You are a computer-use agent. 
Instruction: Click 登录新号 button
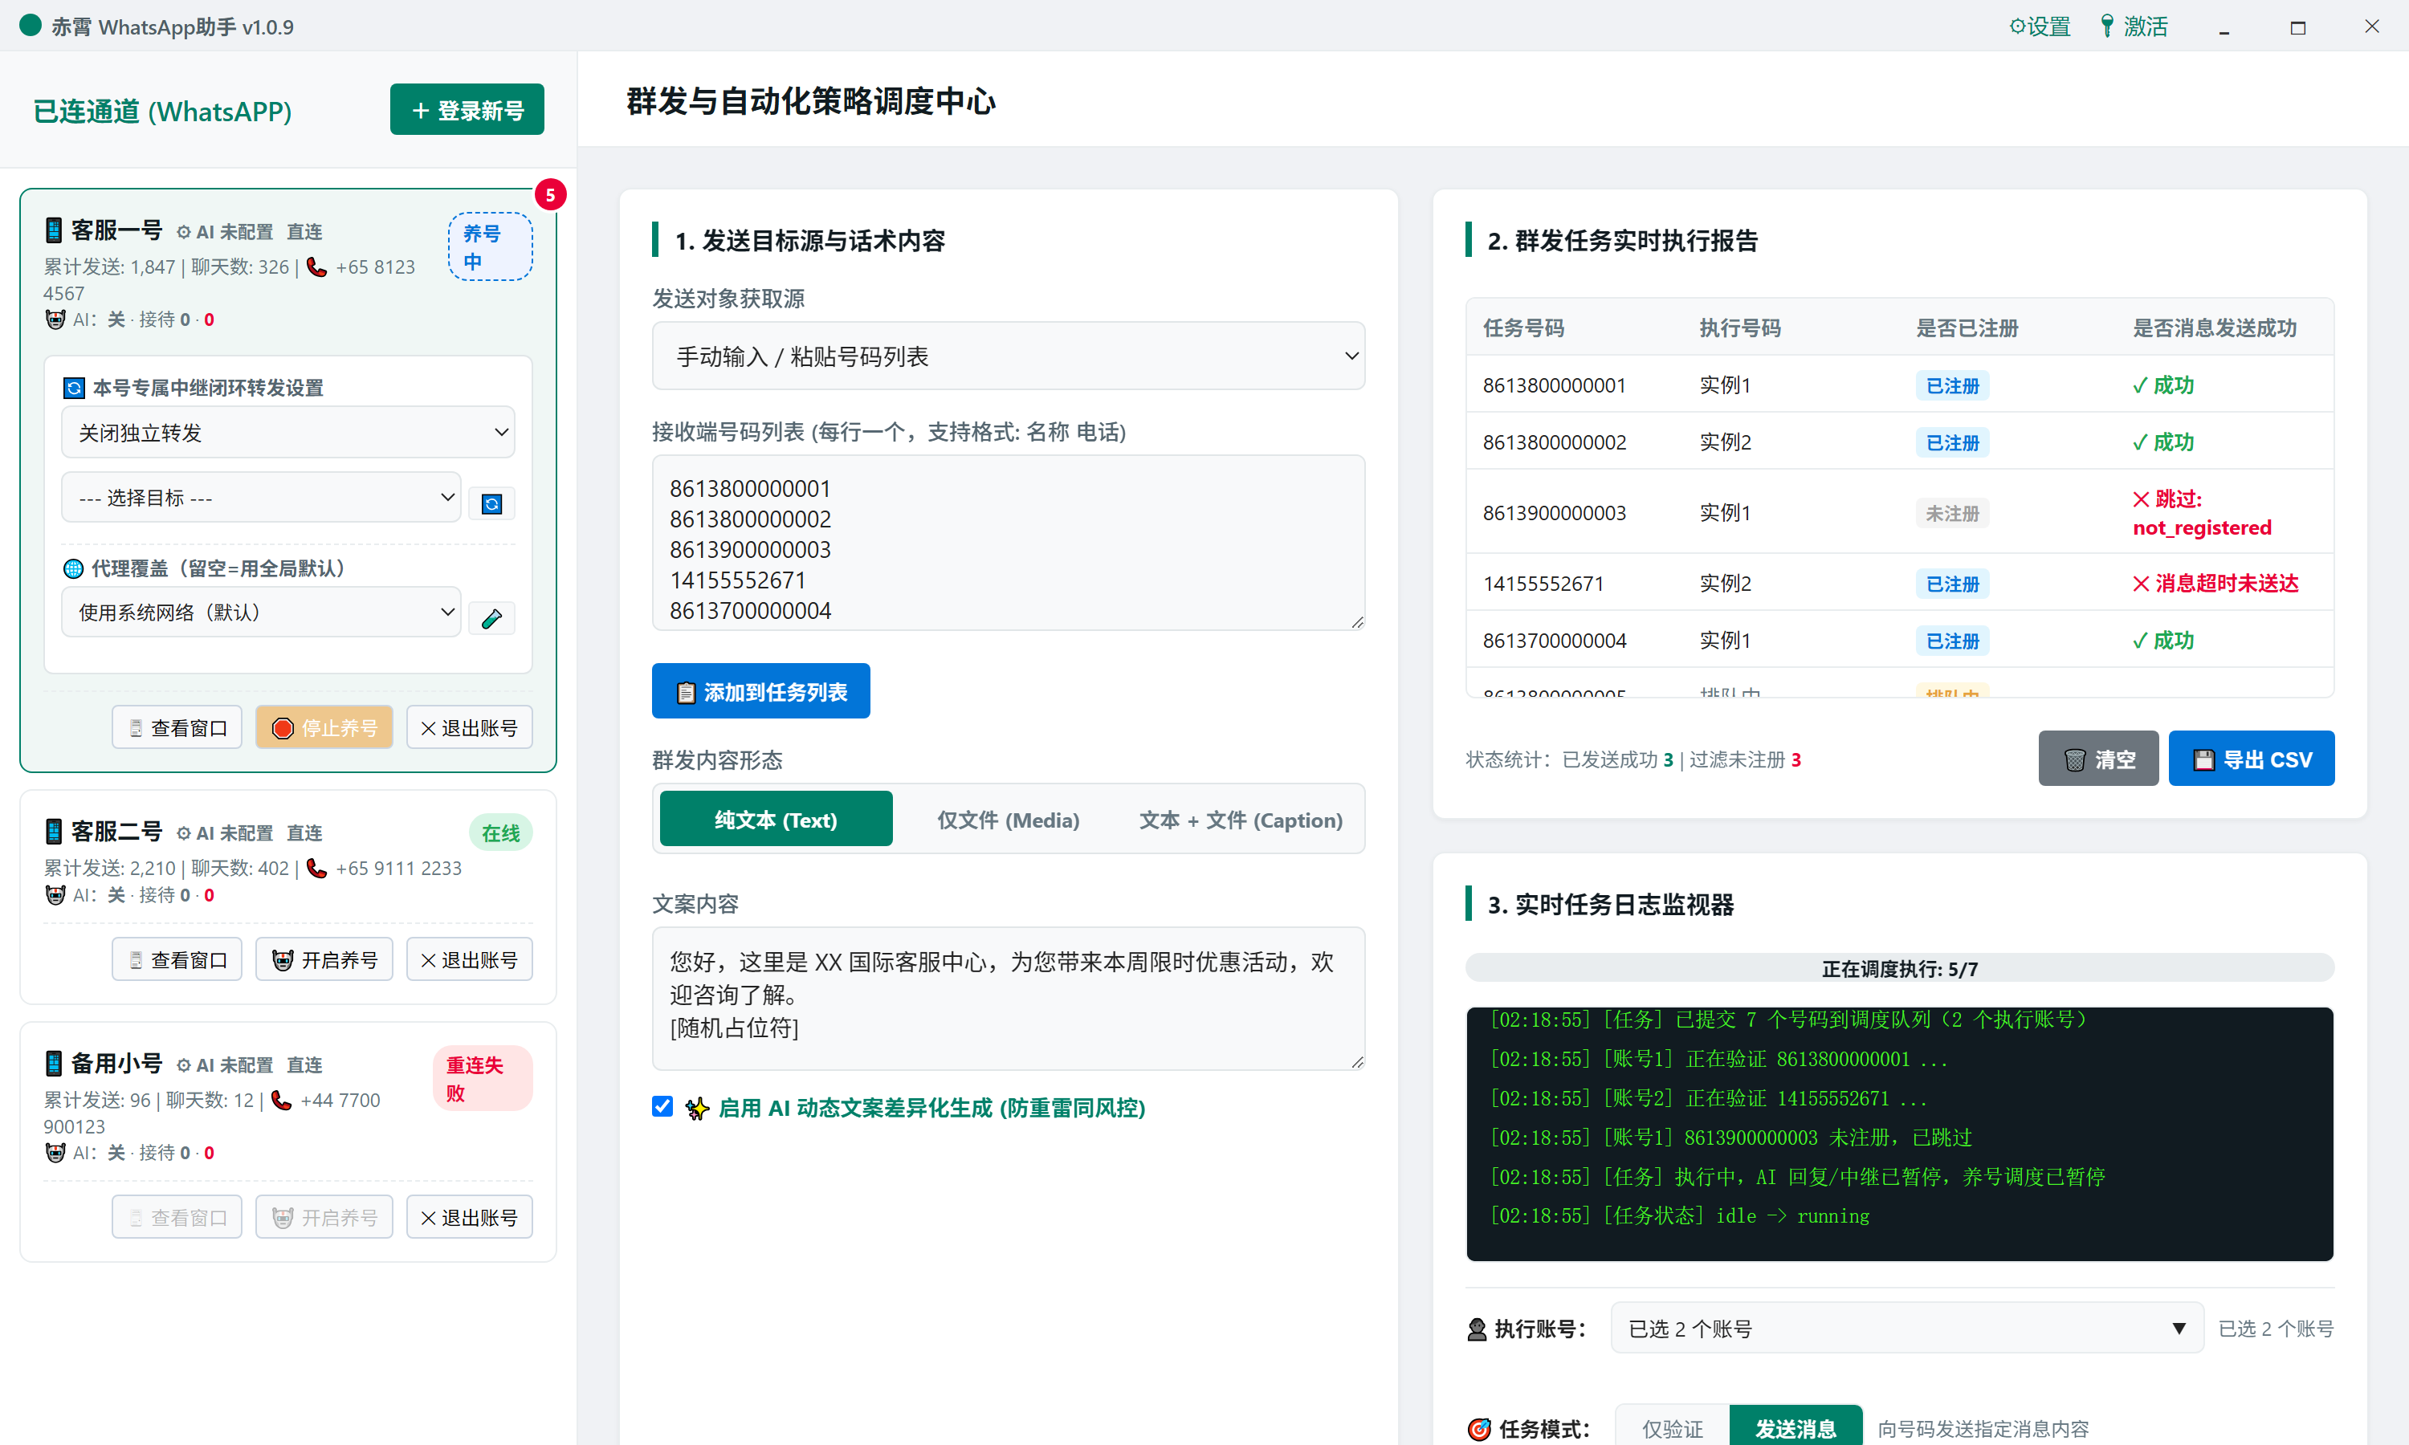[x=467, y=109]
